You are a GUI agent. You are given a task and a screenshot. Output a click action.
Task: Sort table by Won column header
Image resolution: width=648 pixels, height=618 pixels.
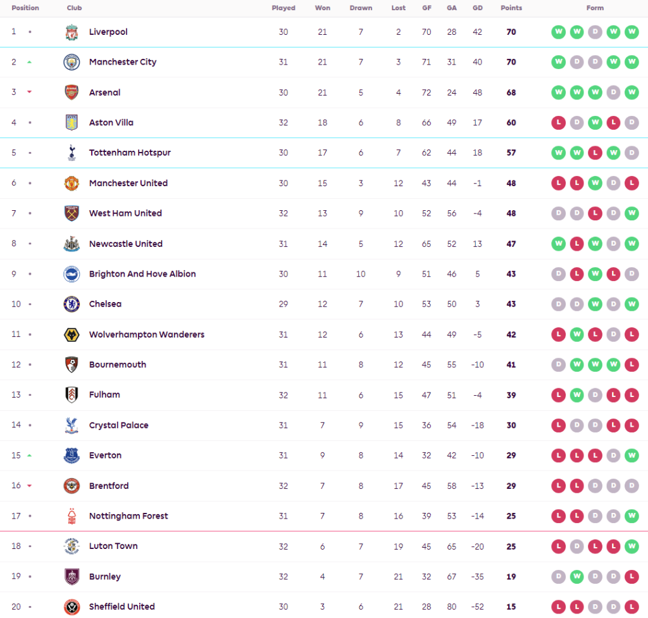point(322,8)
